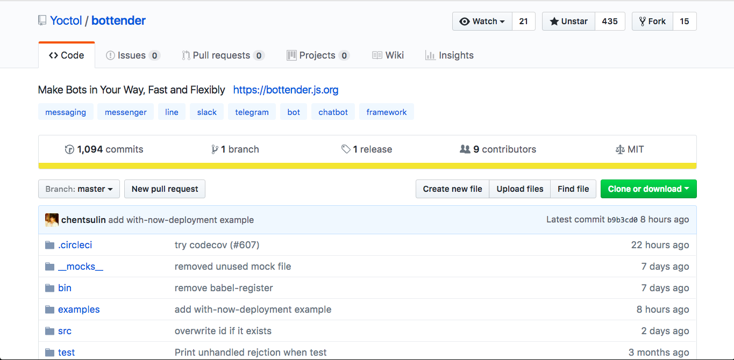The image size is (734, 360).
Task: Open the 'remove babel-register' commit message
Action: coord(224,288)
